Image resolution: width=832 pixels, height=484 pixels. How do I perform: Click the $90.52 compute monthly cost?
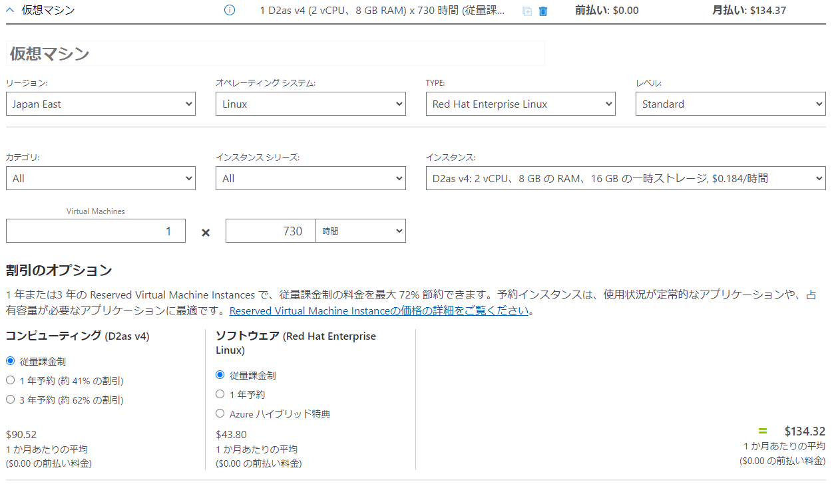tap(21, 434)
